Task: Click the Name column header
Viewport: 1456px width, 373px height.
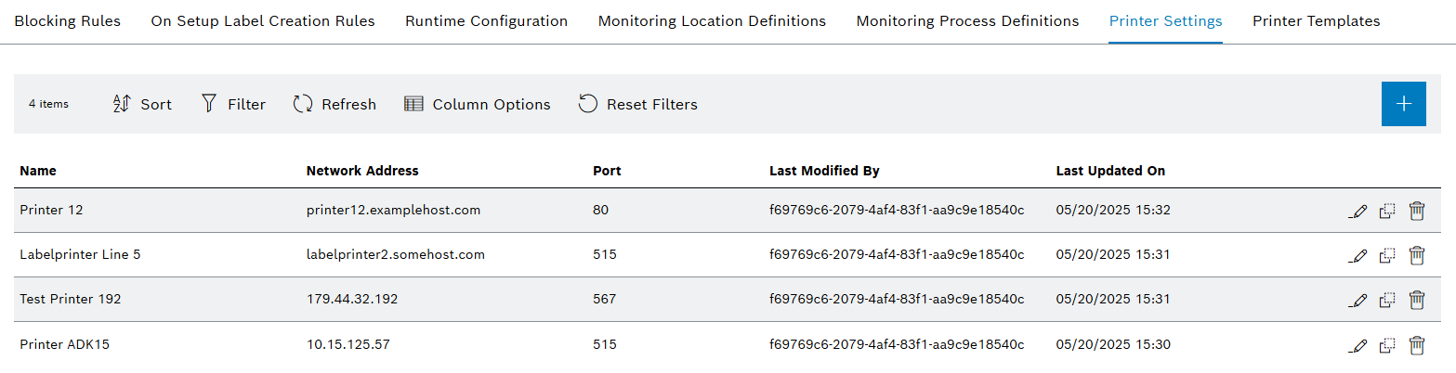Action: [38, 171]
